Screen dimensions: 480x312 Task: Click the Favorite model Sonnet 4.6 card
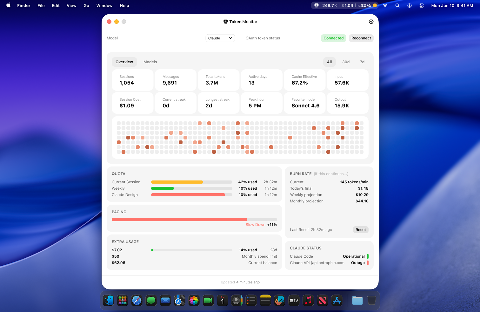[x=305, y=103]
